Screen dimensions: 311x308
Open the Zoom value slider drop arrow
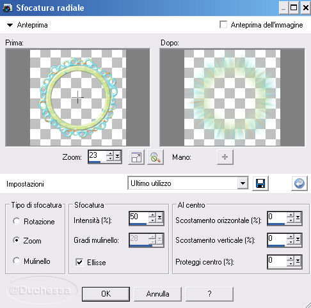[118, 157]
